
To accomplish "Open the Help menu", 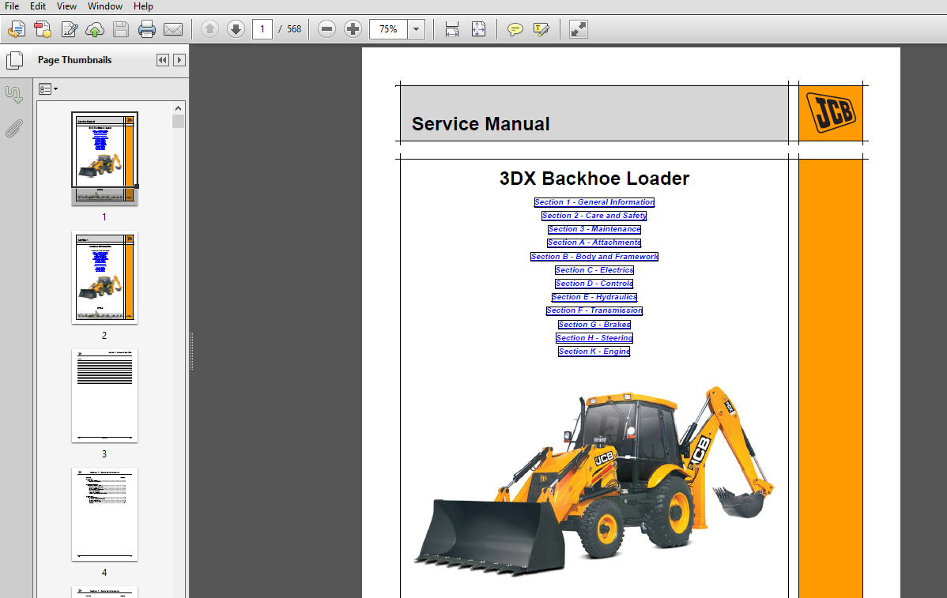I will [143, 6].
